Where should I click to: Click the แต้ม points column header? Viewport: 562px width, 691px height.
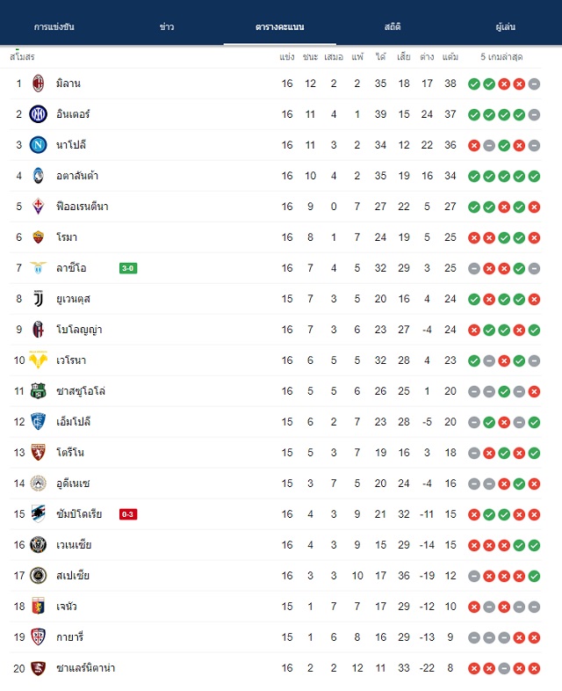click(450, 57)
